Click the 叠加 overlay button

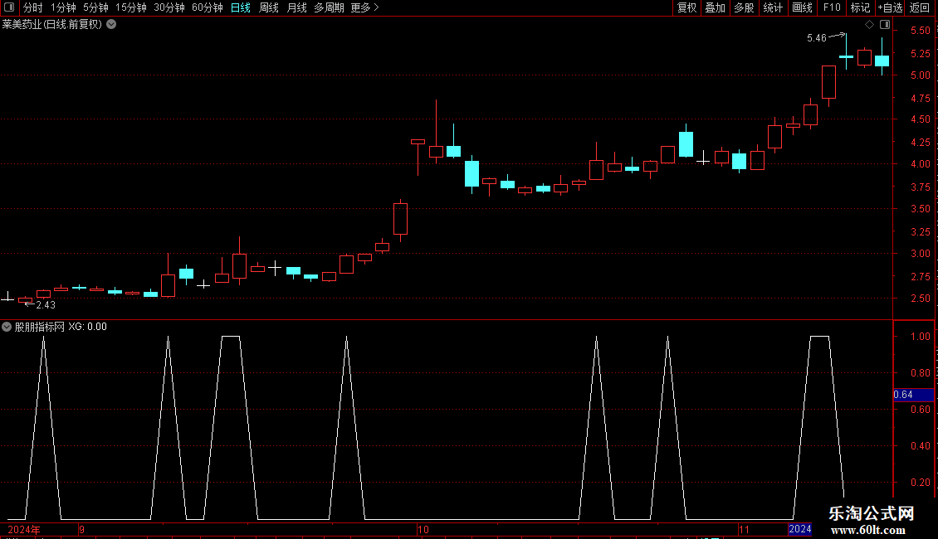pos(715,7)
